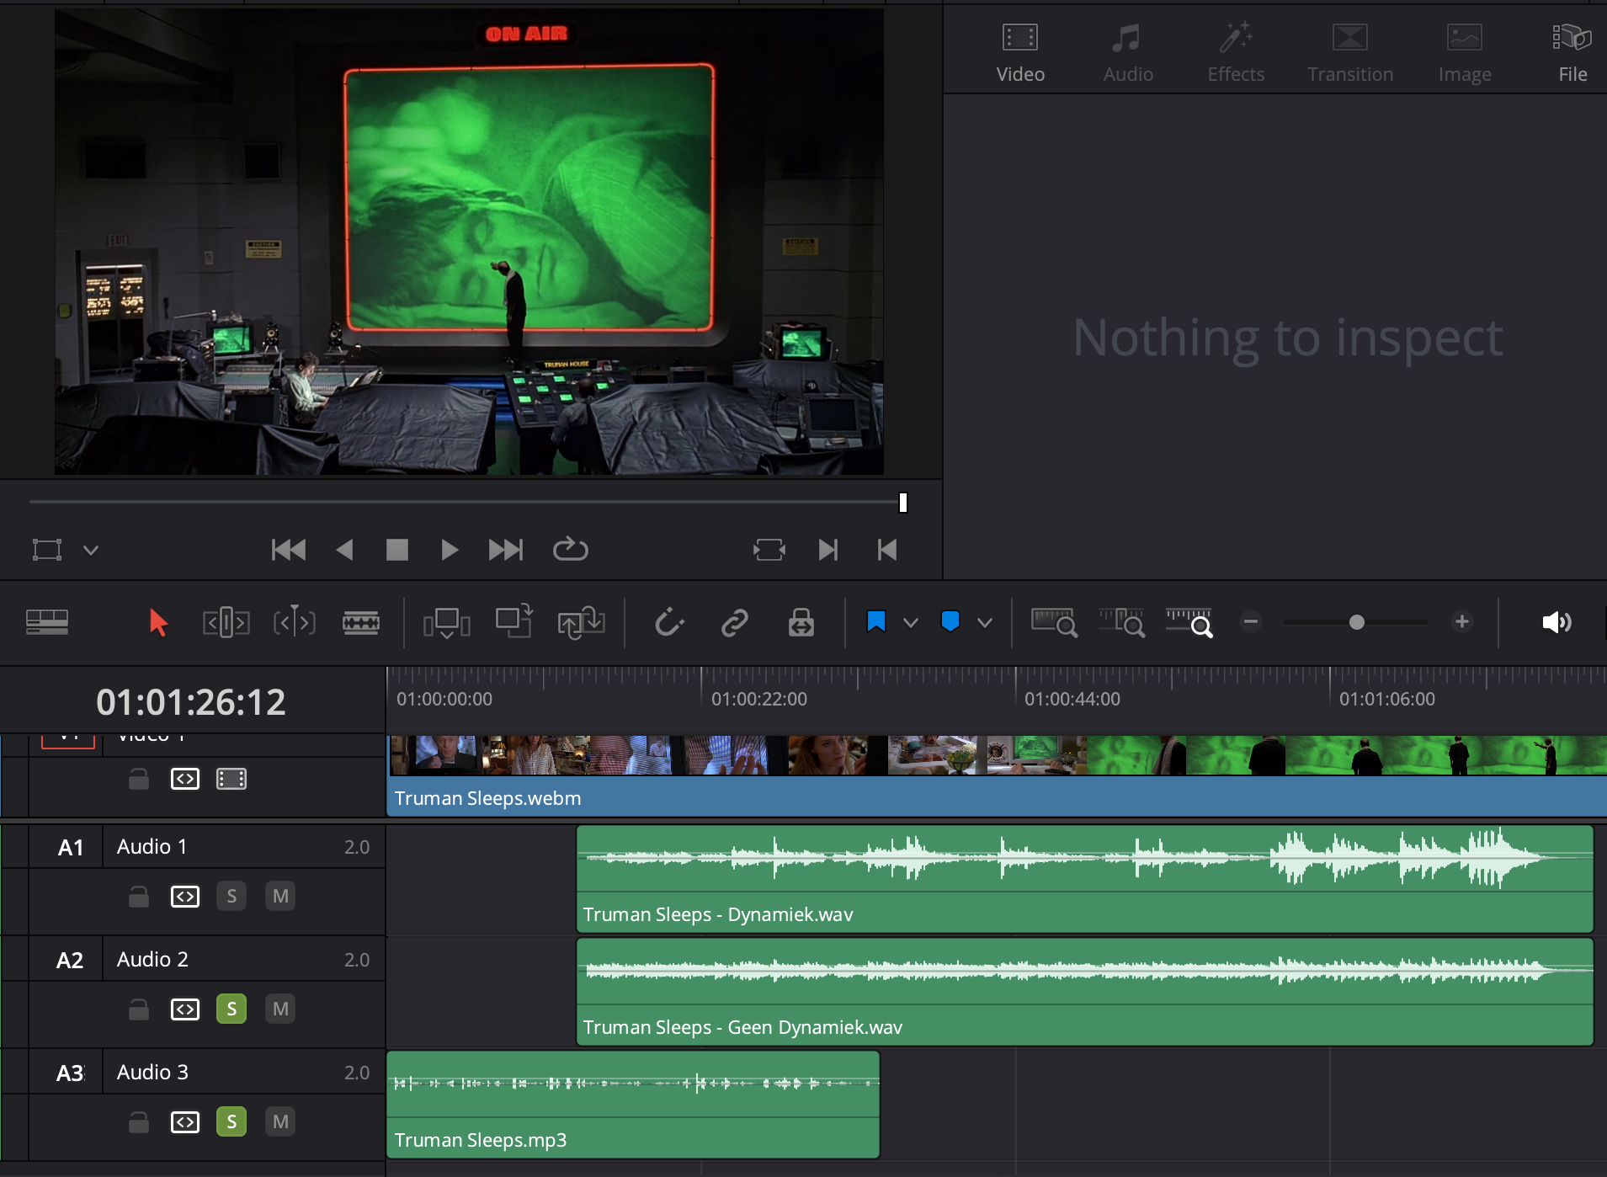Open the Video inspector tab
This screenshot has height=1177, width=1607.
pos(1020,52)
